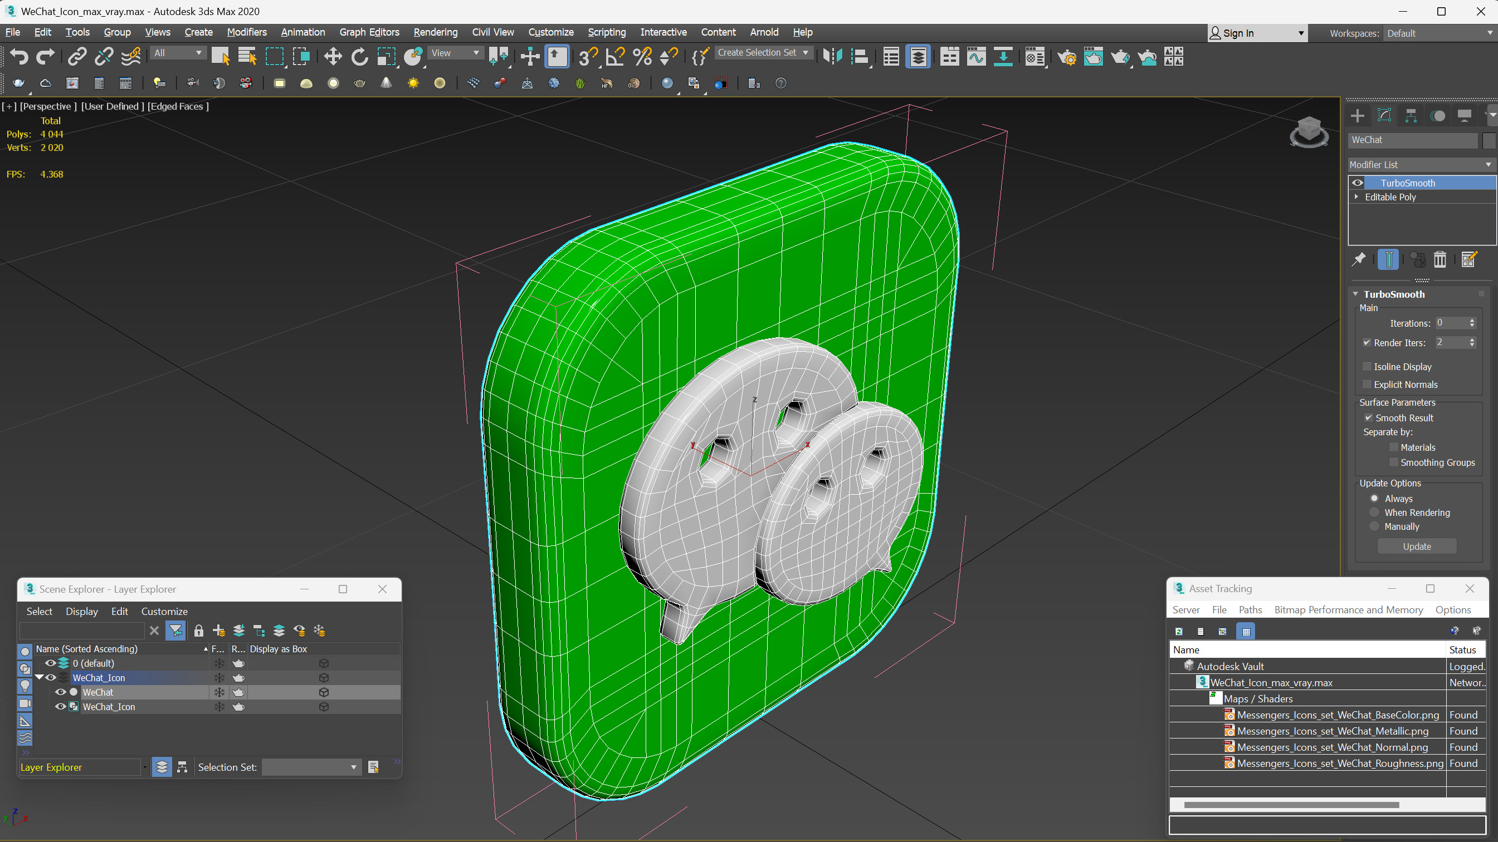The height and width of the screenshot is (842, 1498).
Task: Open the Graph Editors menu
Action: pyautogui.click(x=369, y=32)
